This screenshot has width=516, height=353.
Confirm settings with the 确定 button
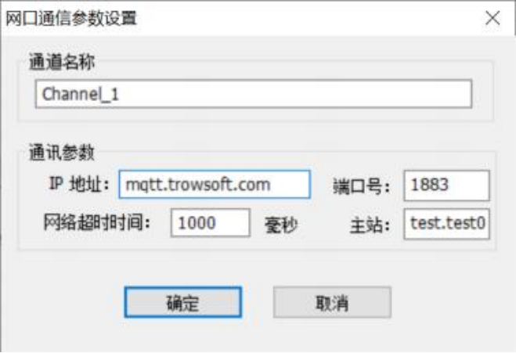pyautogui.click(x=183, y=302)
